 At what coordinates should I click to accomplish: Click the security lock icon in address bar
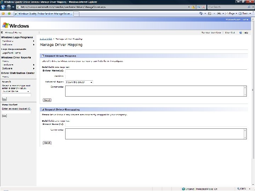pos(193,7)
